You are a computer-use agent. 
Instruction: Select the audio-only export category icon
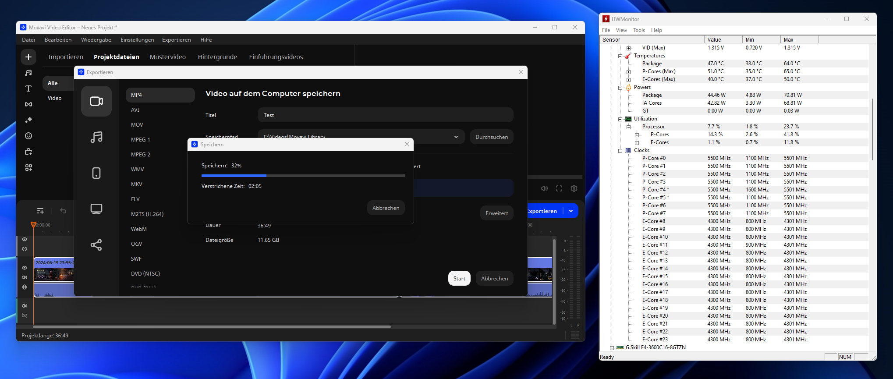click(96, 137)
